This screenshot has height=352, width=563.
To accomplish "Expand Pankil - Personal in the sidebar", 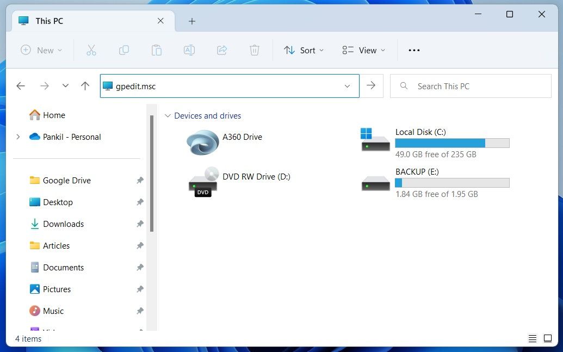I will 18,137.
